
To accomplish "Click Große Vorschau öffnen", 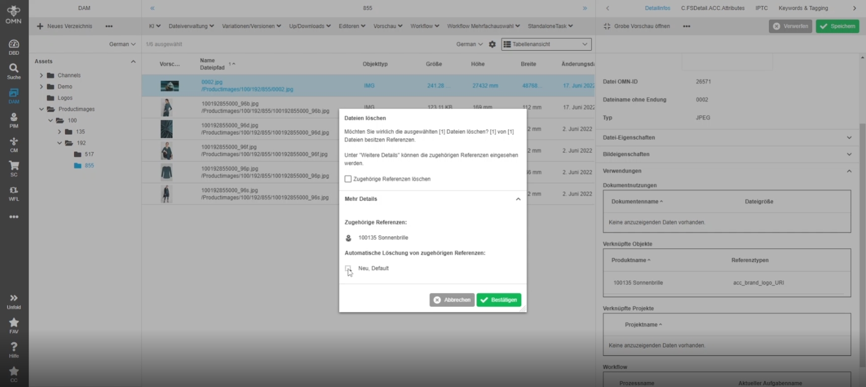I will (x=637, y=26).
